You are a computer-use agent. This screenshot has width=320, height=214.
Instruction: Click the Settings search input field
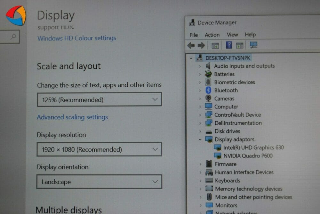10,37
